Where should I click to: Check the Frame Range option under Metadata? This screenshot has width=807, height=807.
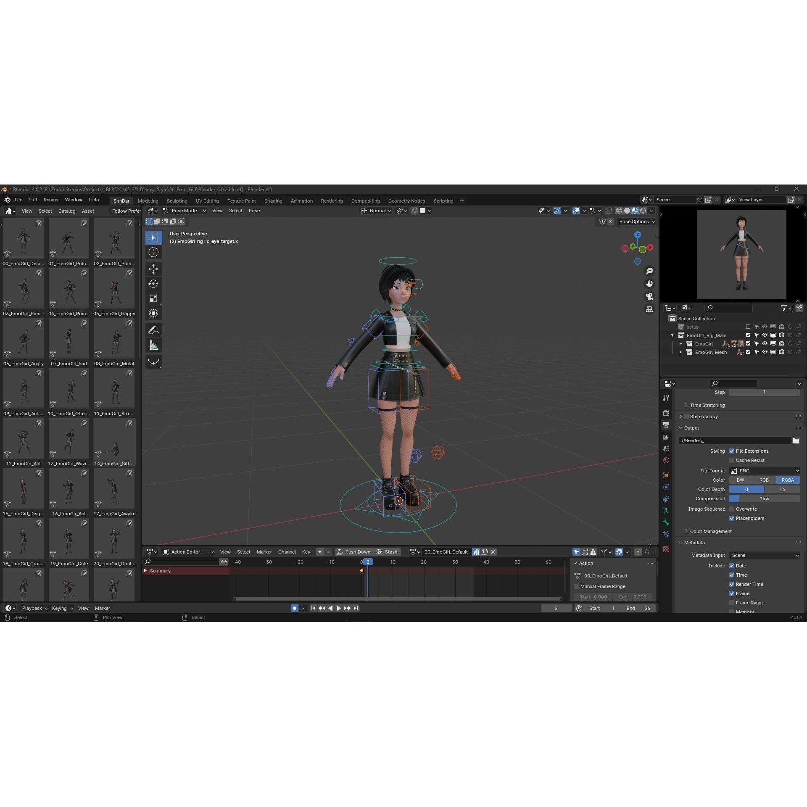pos(732,603)
